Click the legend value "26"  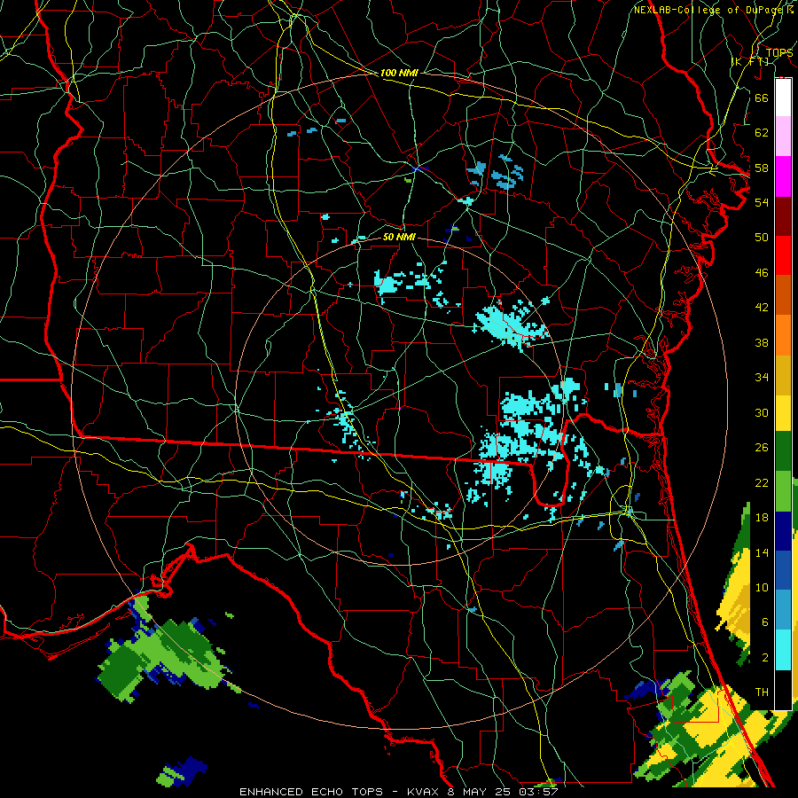coord(762,448)
